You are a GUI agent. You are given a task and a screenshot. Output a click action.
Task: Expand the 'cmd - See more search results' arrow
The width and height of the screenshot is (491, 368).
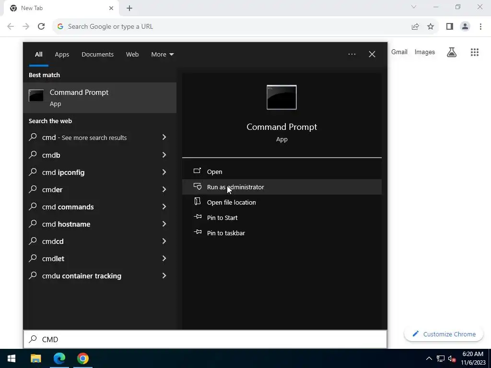pos(164,137)
